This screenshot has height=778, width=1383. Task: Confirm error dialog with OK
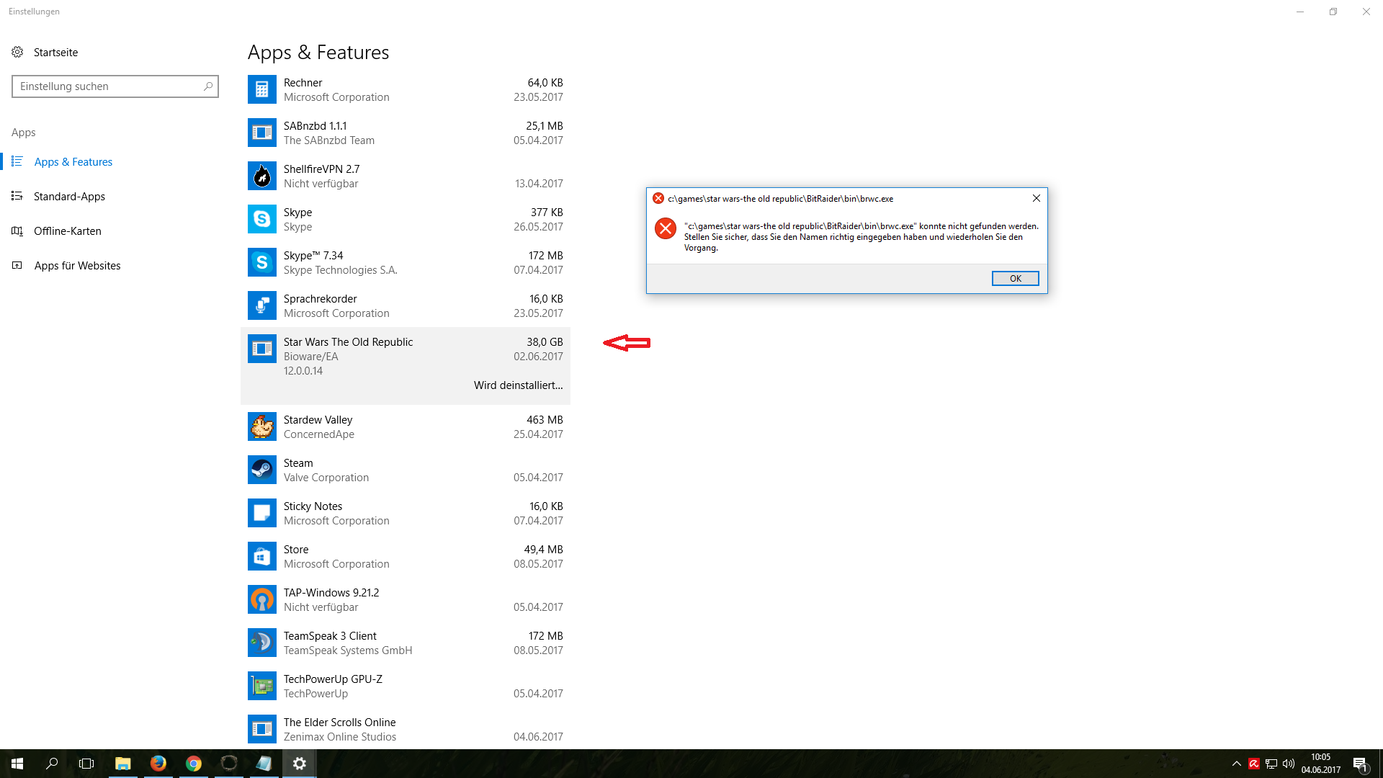pos(1015,278)
